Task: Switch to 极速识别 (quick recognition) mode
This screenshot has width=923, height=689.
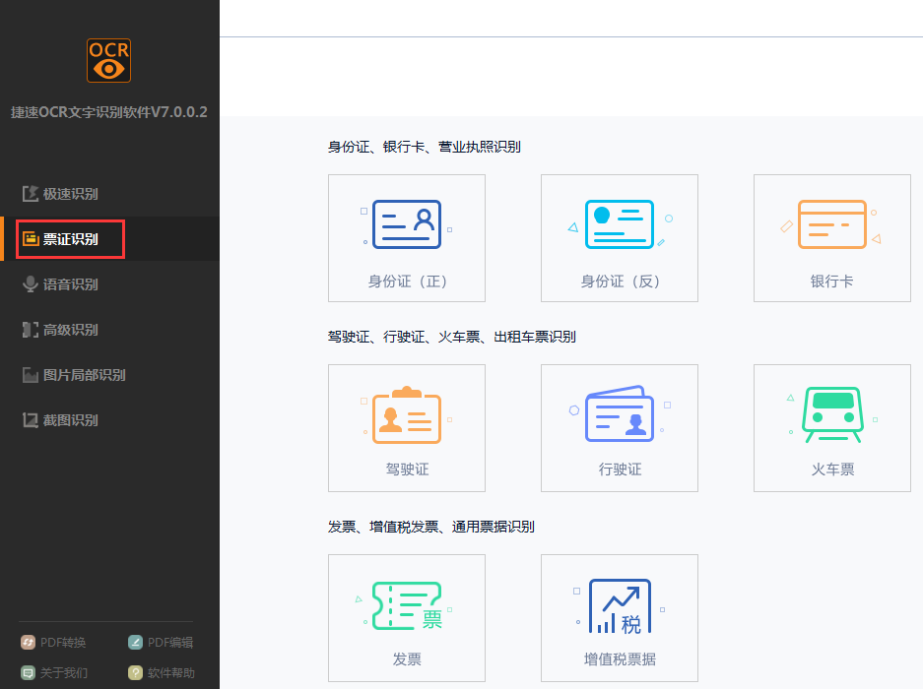Action: [69, 194]
